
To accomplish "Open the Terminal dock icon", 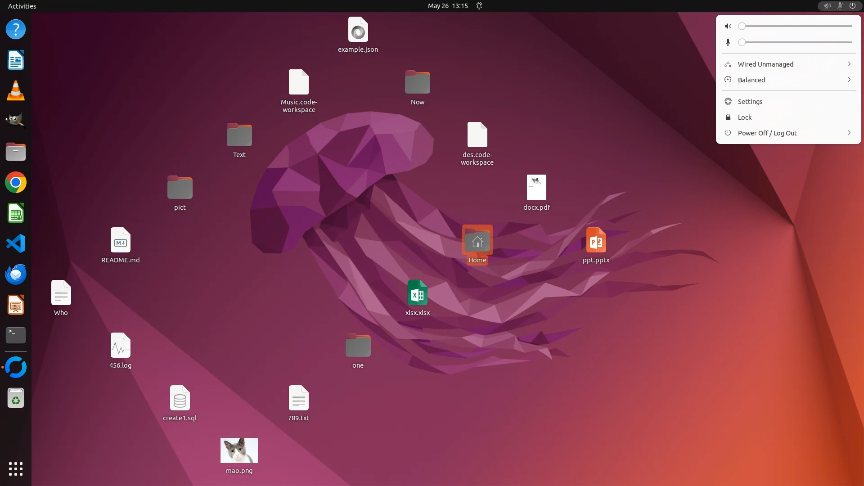I will [16, 335].
